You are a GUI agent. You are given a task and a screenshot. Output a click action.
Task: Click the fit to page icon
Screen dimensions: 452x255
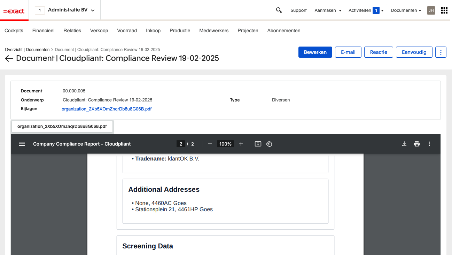tap(258, 144)
